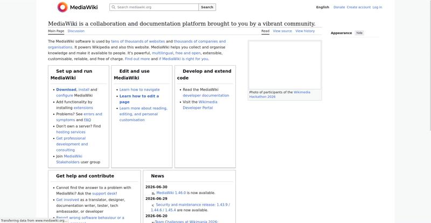Open the Donate link
431x223 pixels.
pyautogui.click(x=339, y=7)
